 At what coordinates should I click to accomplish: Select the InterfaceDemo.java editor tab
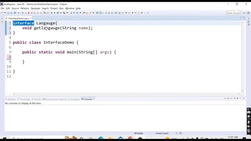point(18,18)
